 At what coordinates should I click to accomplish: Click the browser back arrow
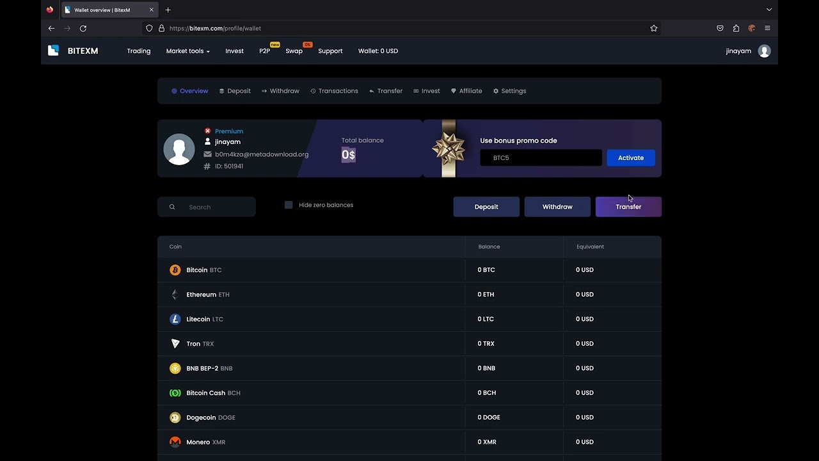(x=51, y=28)
